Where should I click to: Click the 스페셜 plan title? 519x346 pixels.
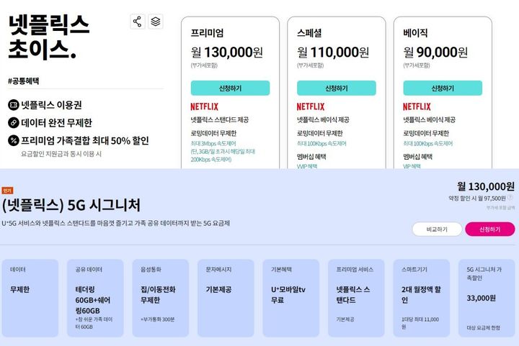(309, 33)
